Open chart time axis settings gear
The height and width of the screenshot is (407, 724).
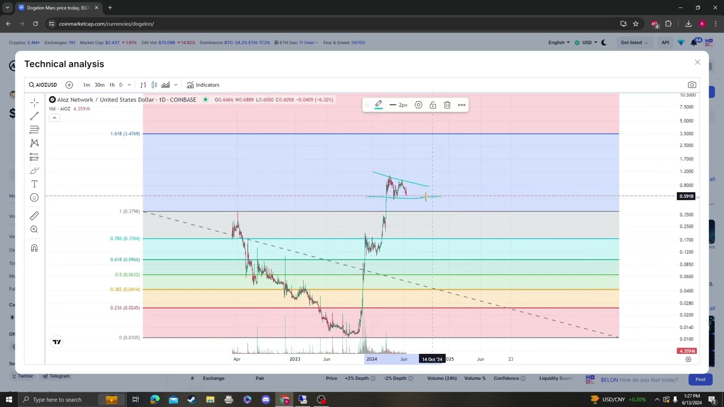688,360
